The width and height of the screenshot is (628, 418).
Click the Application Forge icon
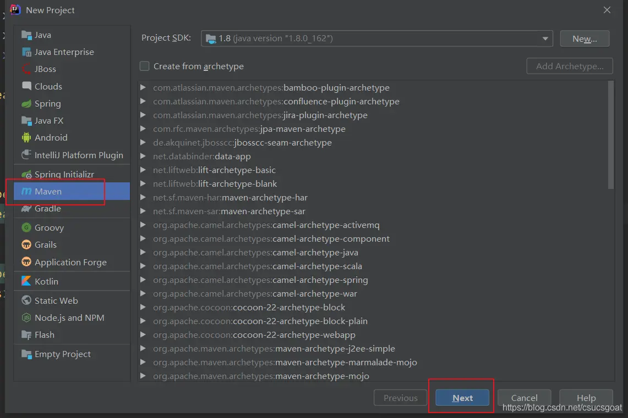pos(26,262)
